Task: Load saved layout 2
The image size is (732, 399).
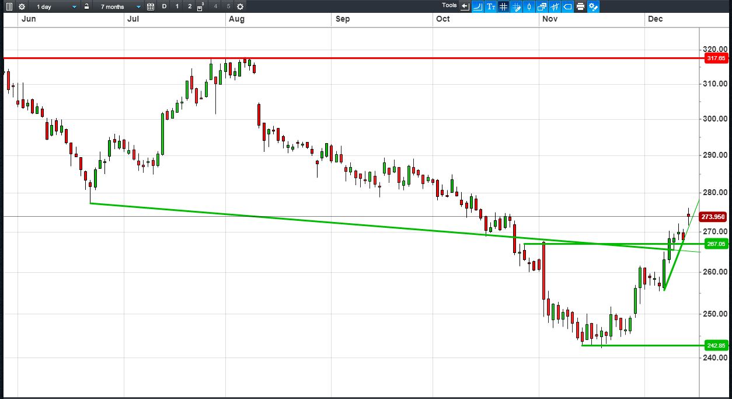Action: click(190, 6)
